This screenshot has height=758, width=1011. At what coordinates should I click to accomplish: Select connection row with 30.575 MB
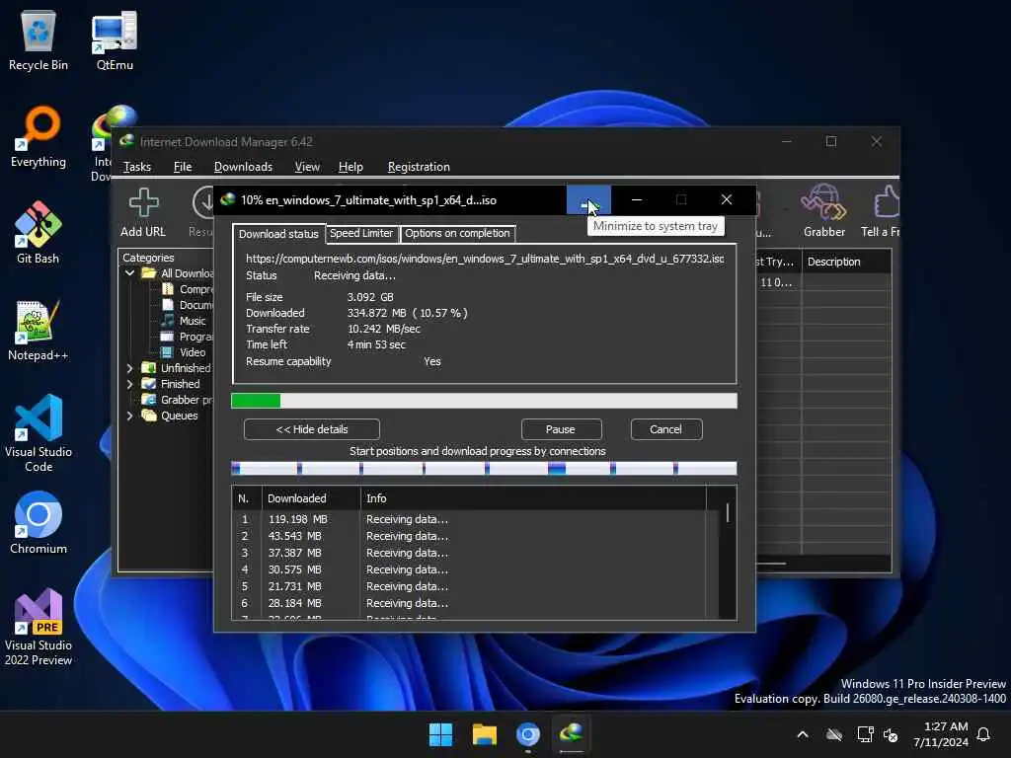475,569
